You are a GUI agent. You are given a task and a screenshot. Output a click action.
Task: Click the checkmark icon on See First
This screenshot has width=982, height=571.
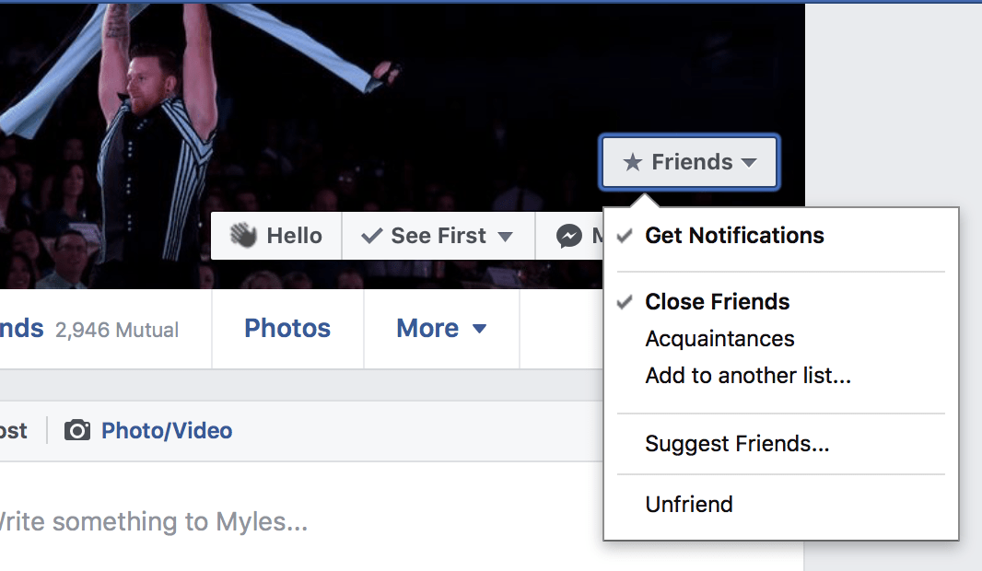(372, 236)
